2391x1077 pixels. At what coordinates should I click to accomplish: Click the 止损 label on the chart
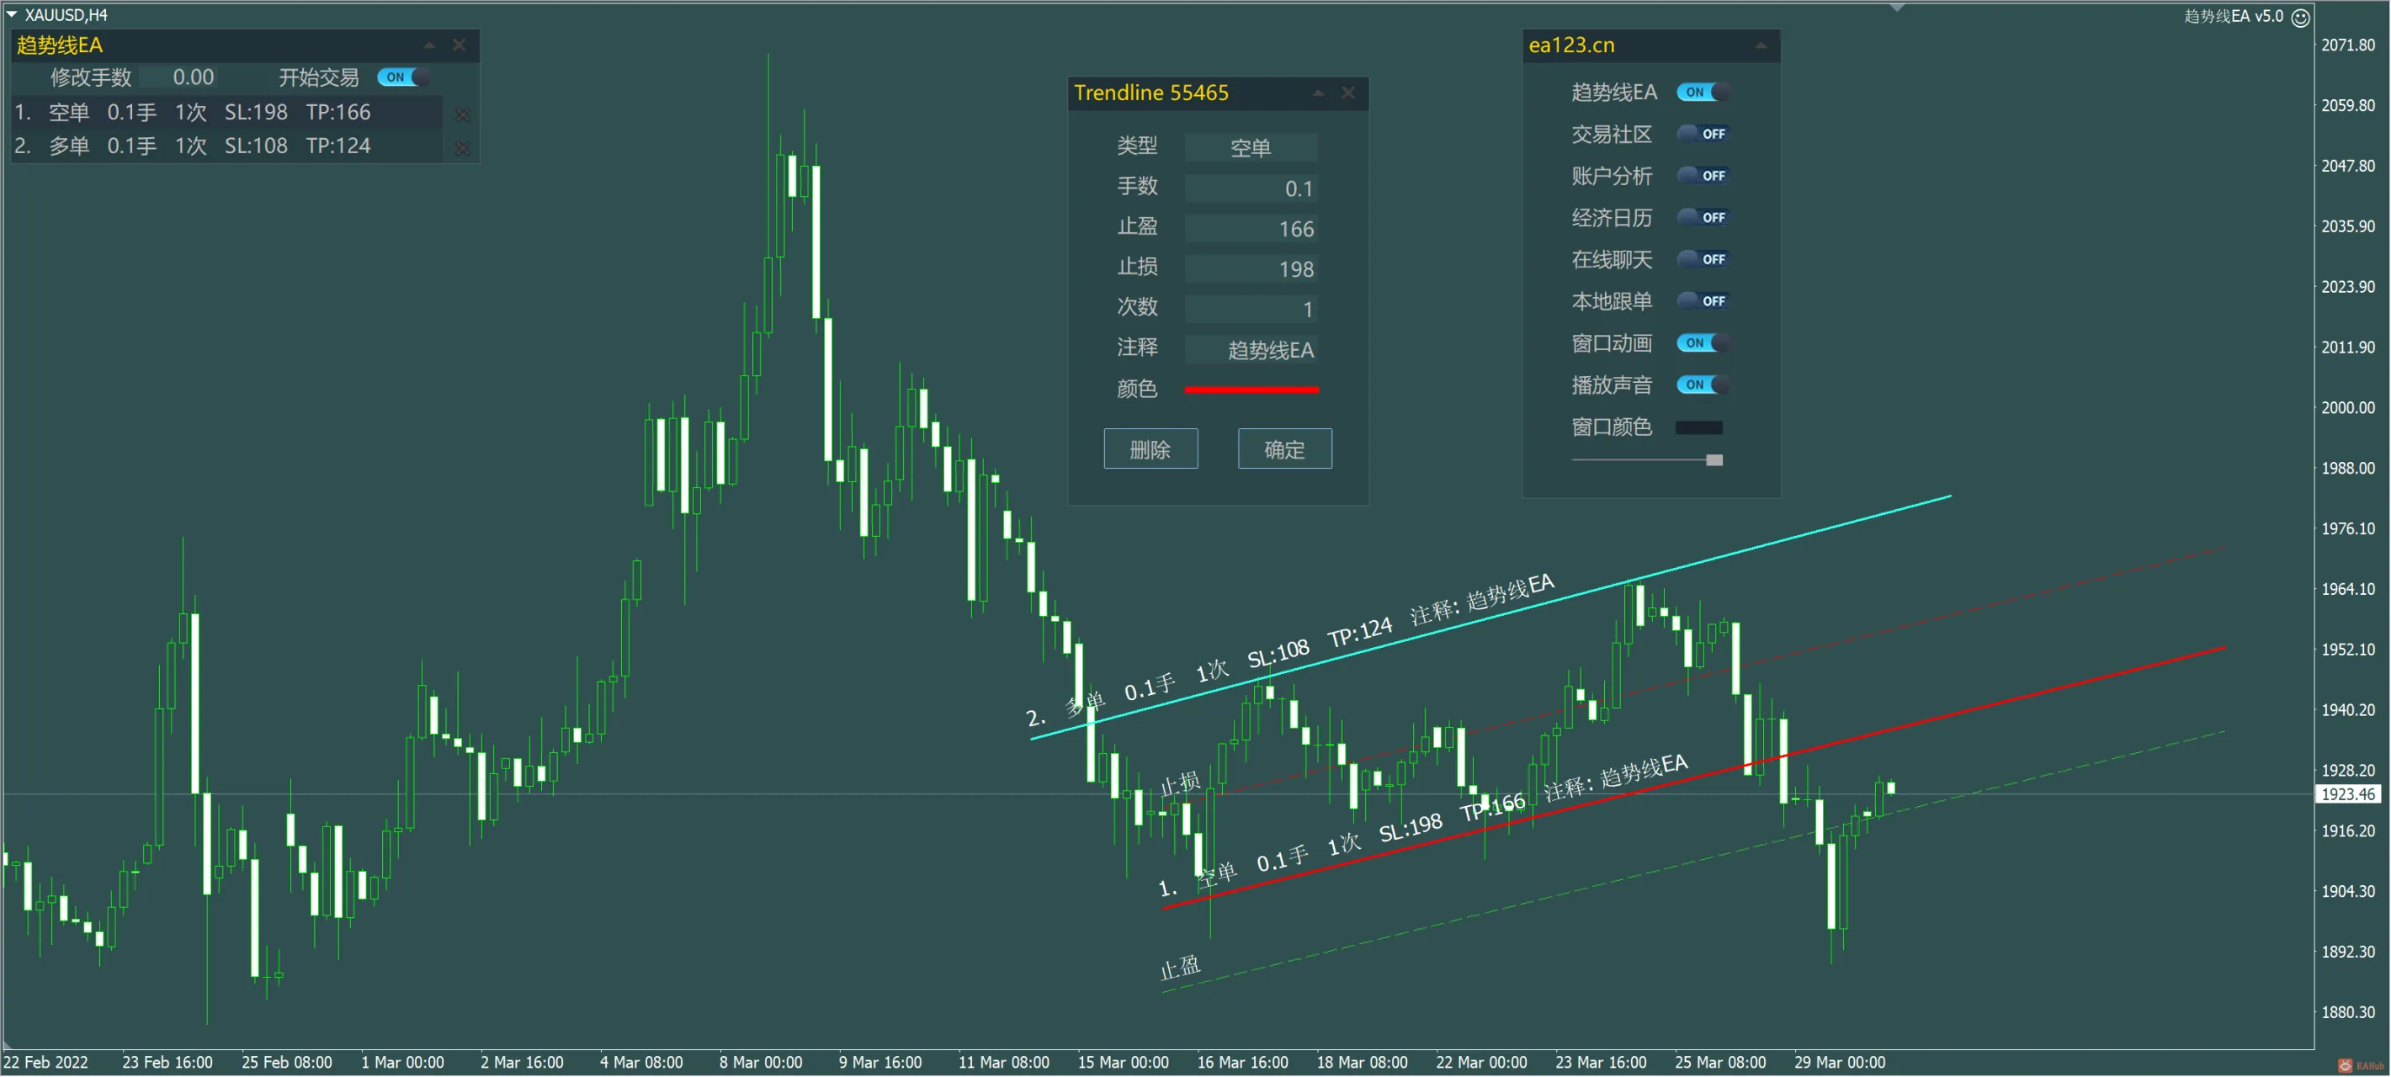[1180, 784]
